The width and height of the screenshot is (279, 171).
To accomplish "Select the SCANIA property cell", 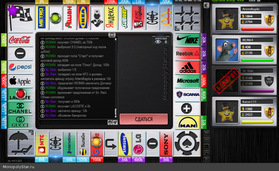I will 187,95.
